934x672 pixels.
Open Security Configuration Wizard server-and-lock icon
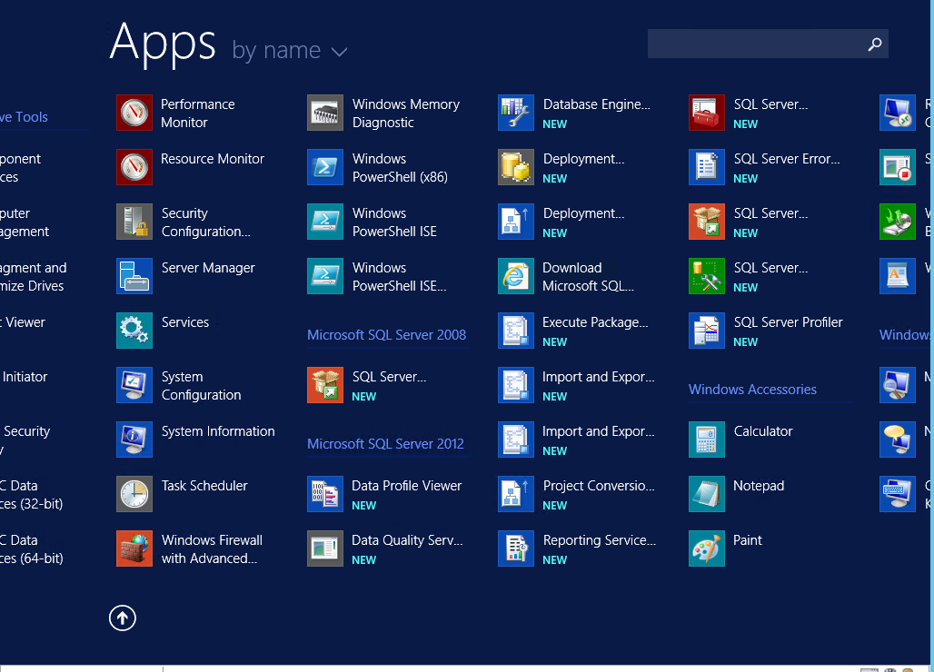(x=134, y=222)
